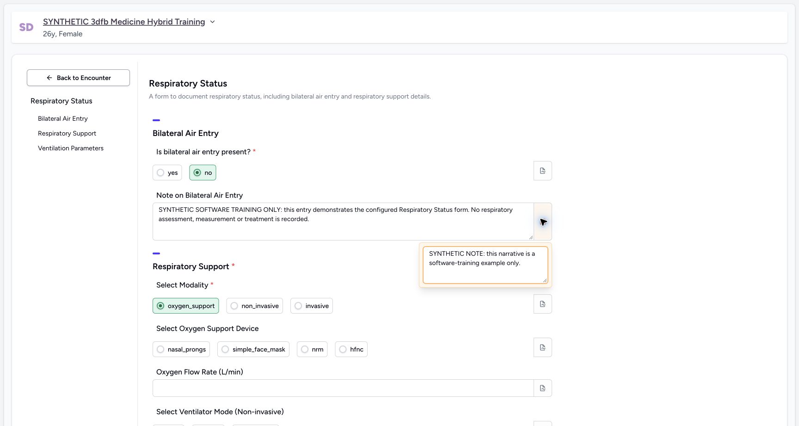Select hfnc oxygen device

(x=351, y=349)
